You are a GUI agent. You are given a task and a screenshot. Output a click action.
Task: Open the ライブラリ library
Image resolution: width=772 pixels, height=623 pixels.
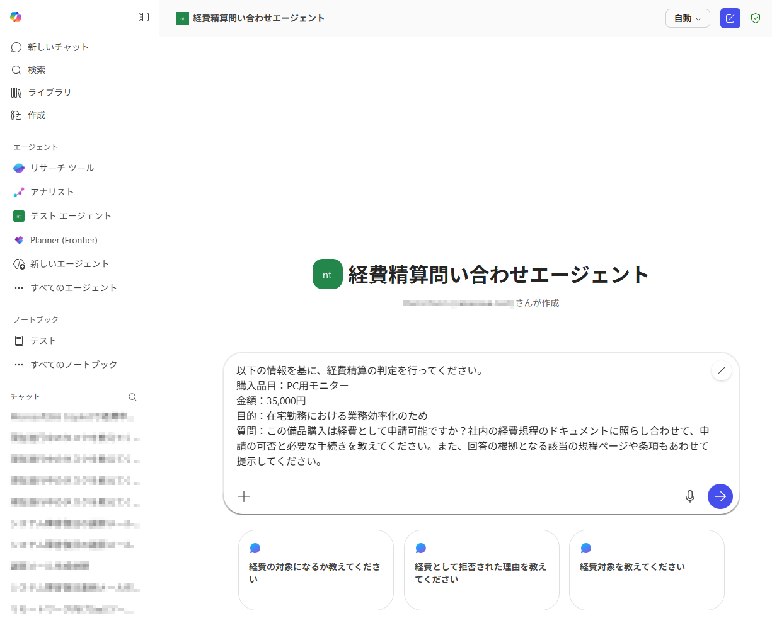(x=49, y=93)
